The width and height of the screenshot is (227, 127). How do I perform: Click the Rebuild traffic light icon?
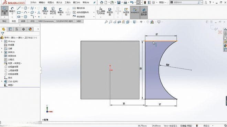coord(145,2)
